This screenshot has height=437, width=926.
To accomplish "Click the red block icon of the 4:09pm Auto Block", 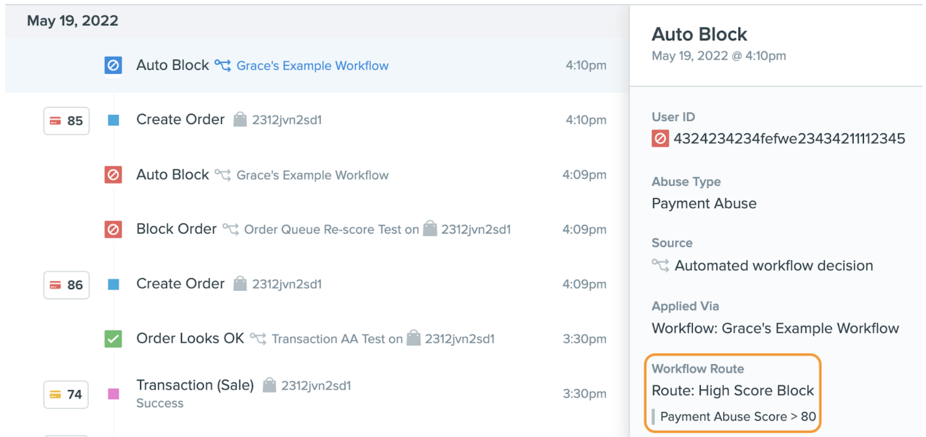I will point(113,175).
